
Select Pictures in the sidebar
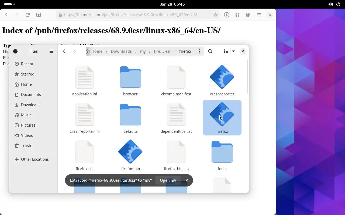[33, 125]
